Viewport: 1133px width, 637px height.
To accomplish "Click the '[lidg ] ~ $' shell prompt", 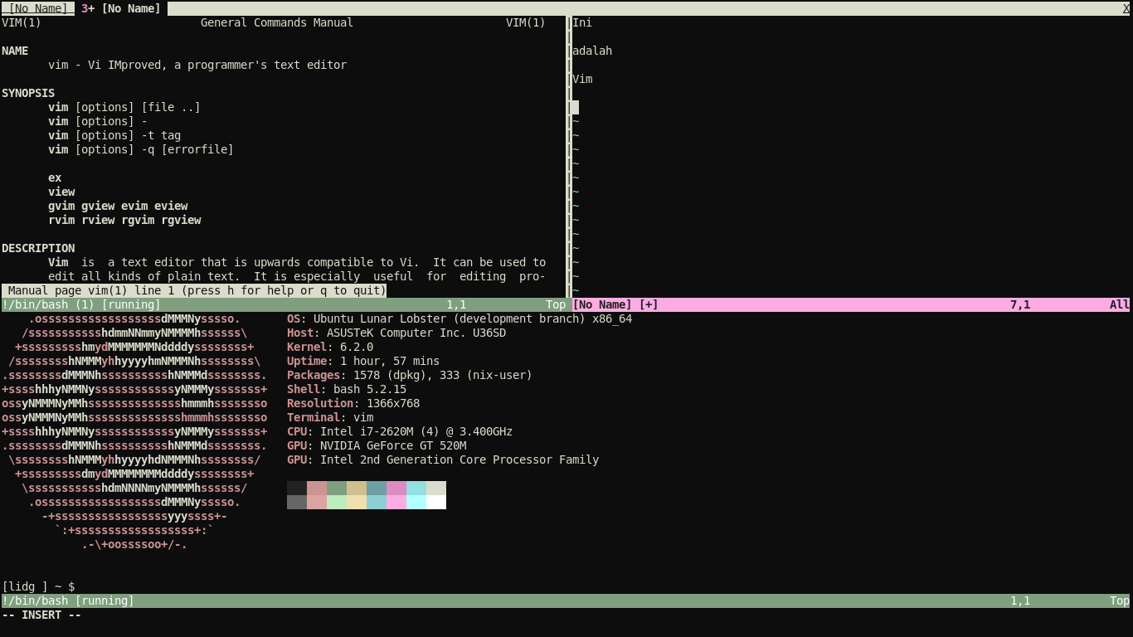I will click(38, 586).
